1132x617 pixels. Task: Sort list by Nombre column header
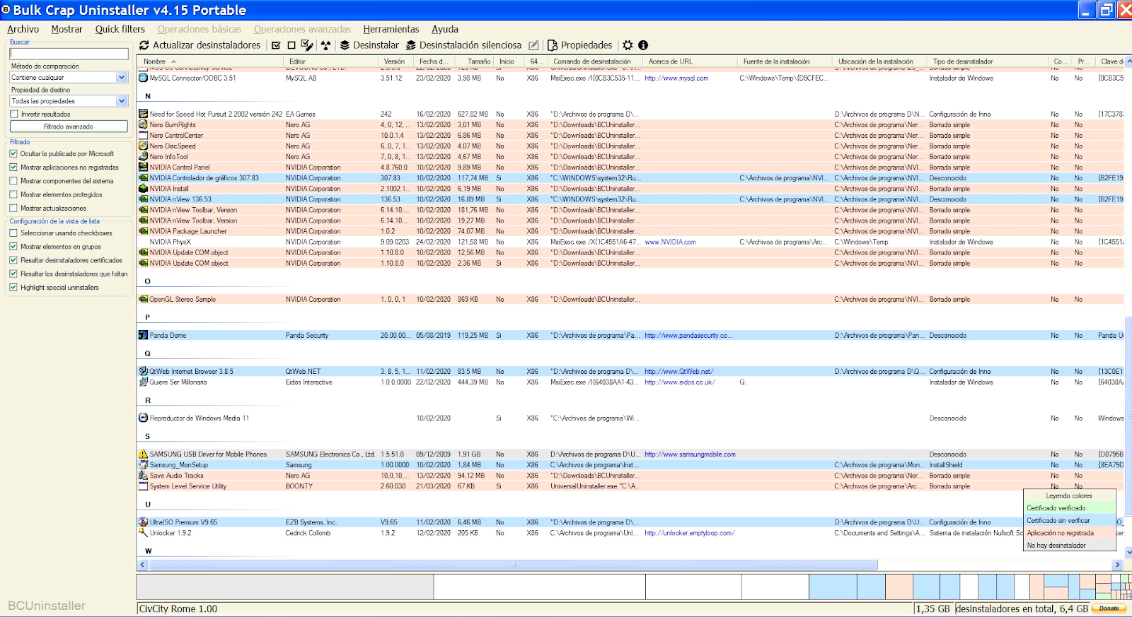point(210,61)
